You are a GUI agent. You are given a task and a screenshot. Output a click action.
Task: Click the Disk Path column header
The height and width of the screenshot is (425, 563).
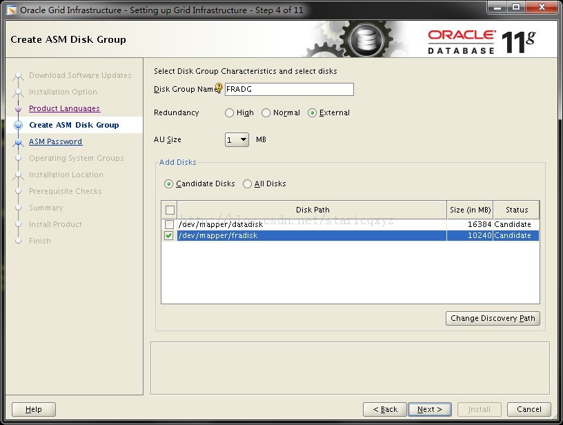313,210
